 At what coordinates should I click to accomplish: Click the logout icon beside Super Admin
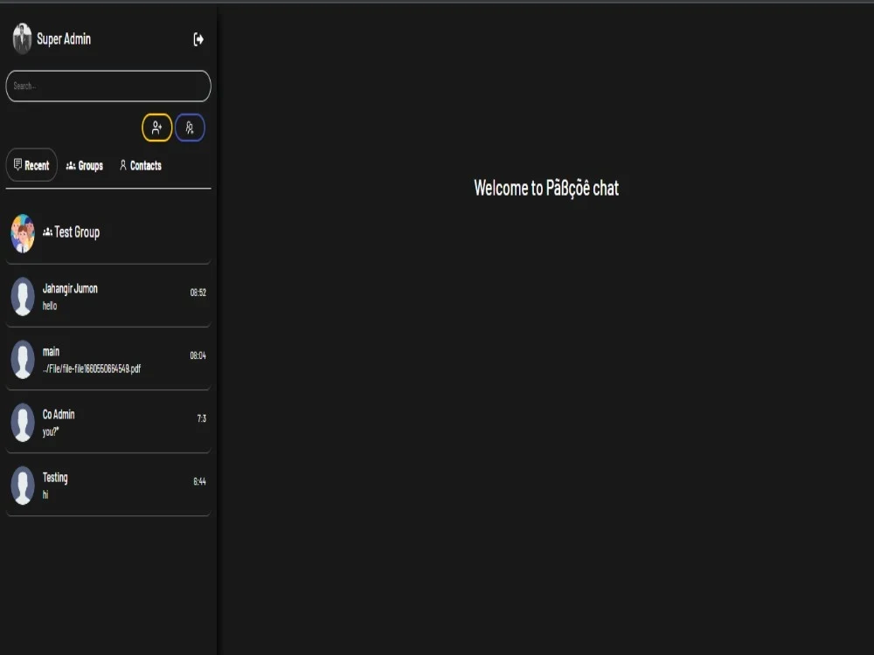(198, 38)
